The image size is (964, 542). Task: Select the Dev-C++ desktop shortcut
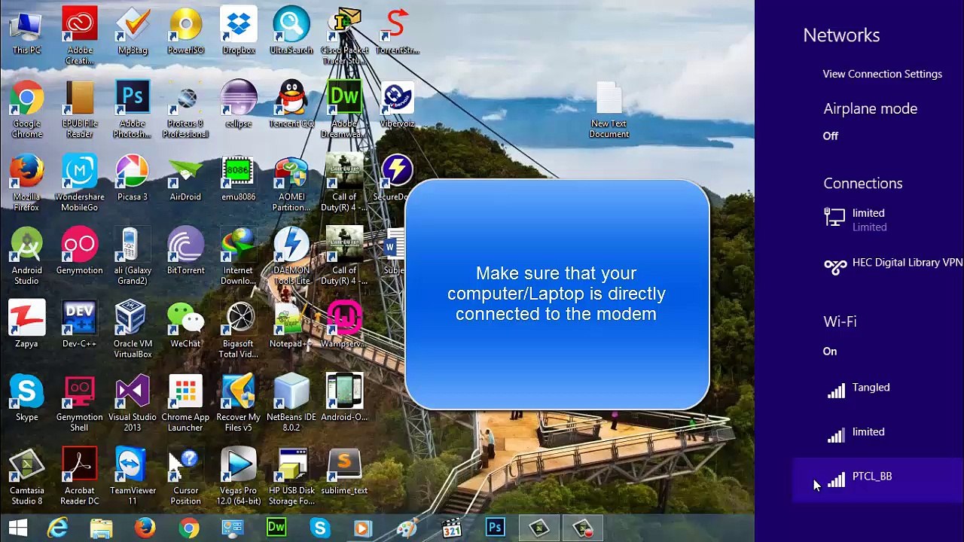(79, 325)
